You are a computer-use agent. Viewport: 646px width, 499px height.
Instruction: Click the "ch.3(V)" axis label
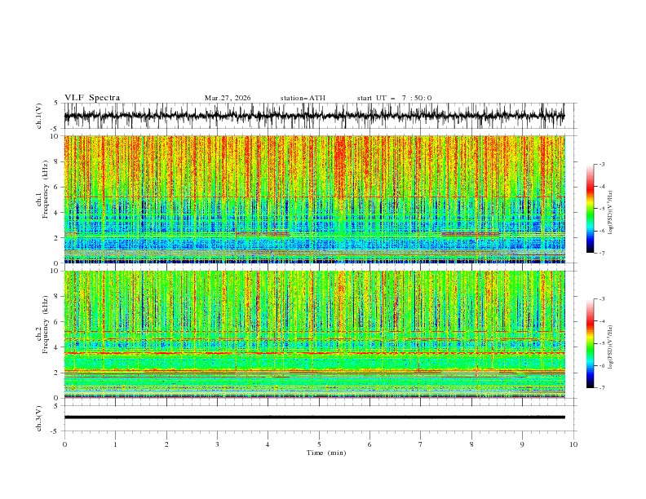(39, 418)
